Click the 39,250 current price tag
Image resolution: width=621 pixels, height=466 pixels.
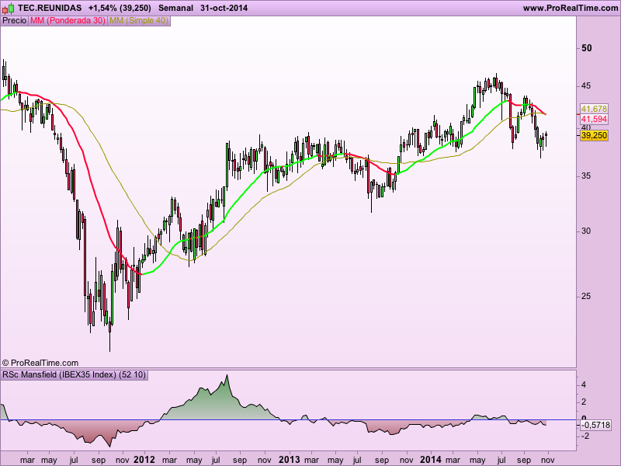tap(594, 135)
